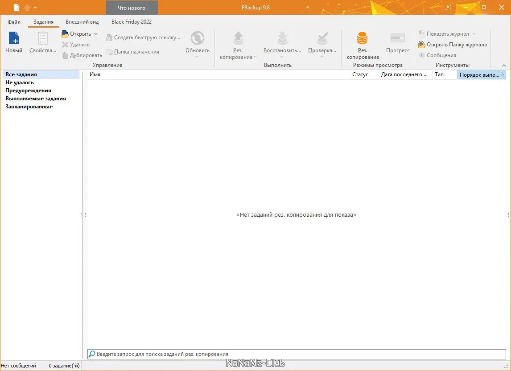Image resolution: width=511 pixels, height=371 pixels.
Task: Select Запланированные filter
Action: [x=29, y=106]
